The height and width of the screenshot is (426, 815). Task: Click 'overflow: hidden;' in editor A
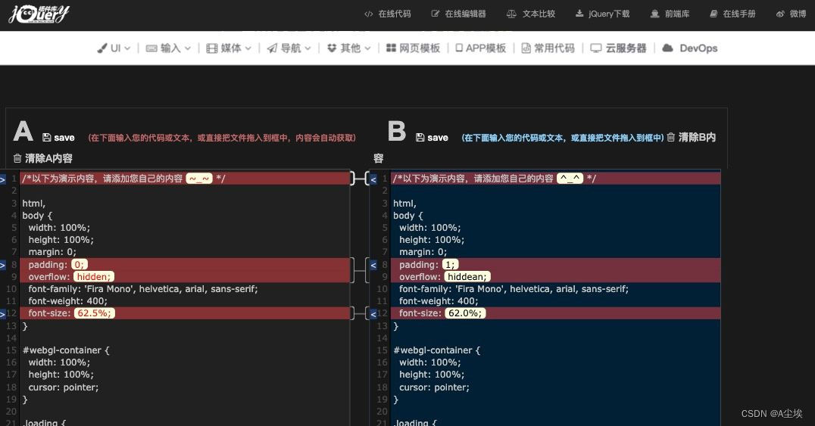click(71, 277)
